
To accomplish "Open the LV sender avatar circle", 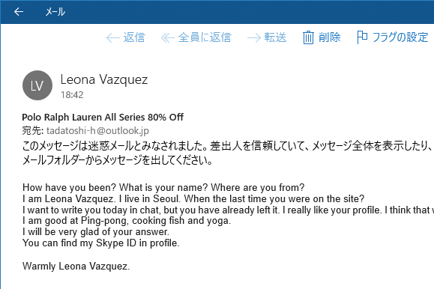I will pos(37,85).
